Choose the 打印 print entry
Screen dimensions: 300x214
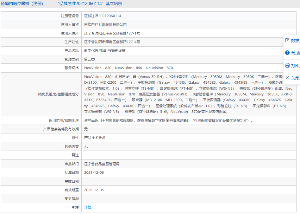point(295,66)
